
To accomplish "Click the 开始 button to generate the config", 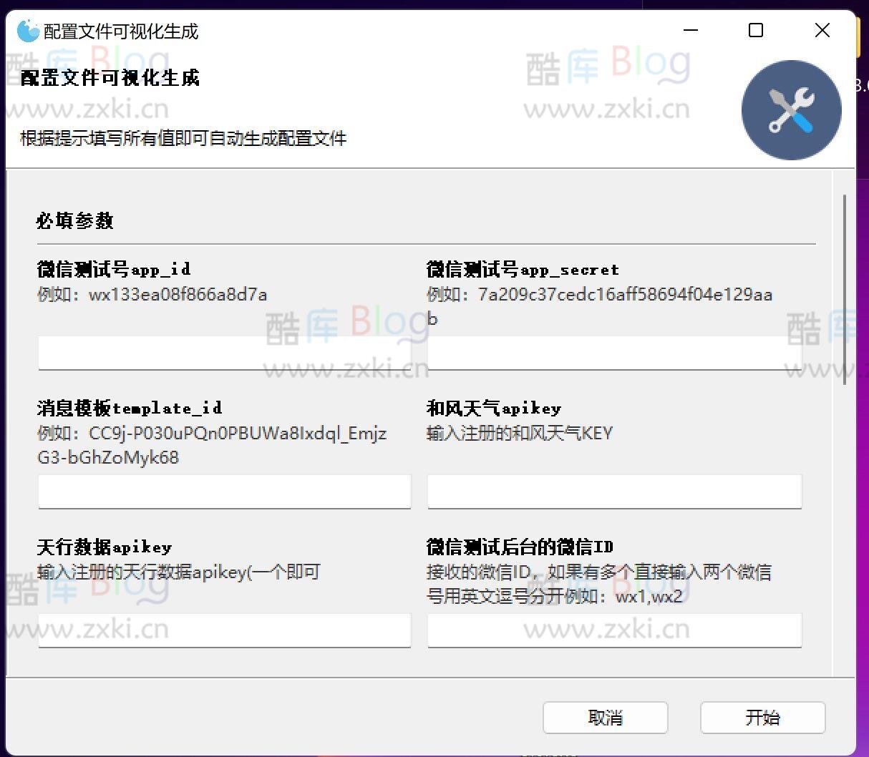I will coord(762,718).
